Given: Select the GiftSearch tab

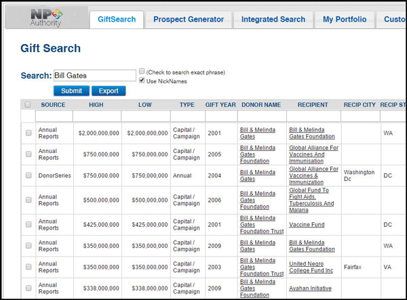Looking at the screenshot, I should click(116, 20).
